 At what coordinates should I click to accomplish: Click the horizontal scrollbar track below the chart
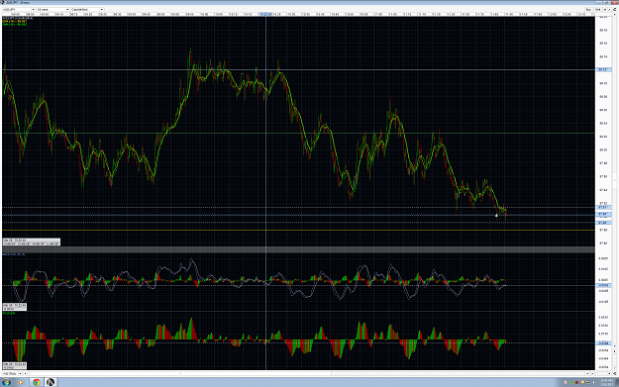click(x=306, y=373)
